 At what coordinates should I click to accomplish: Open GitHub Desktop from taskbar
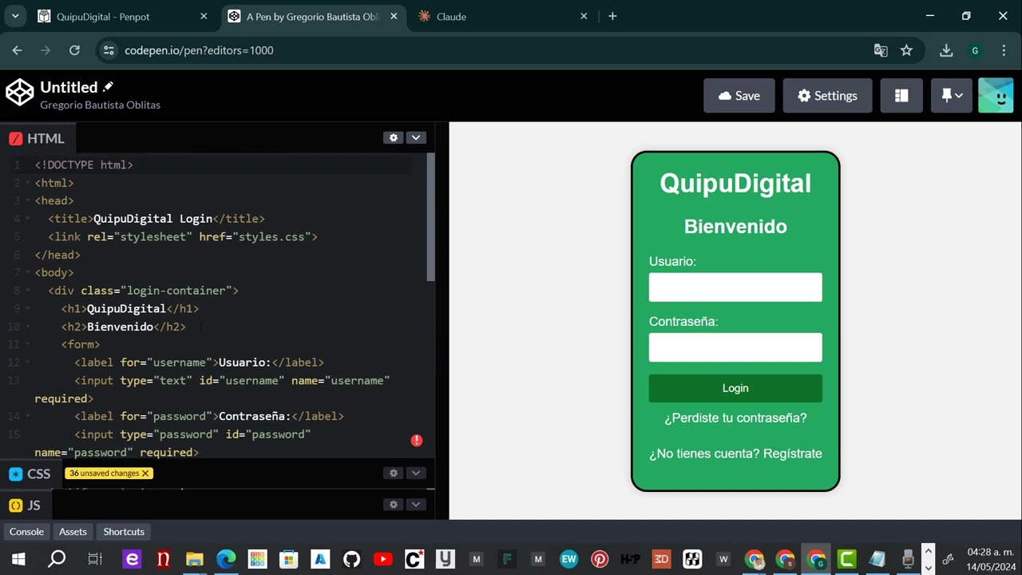[x=351, y=559]
